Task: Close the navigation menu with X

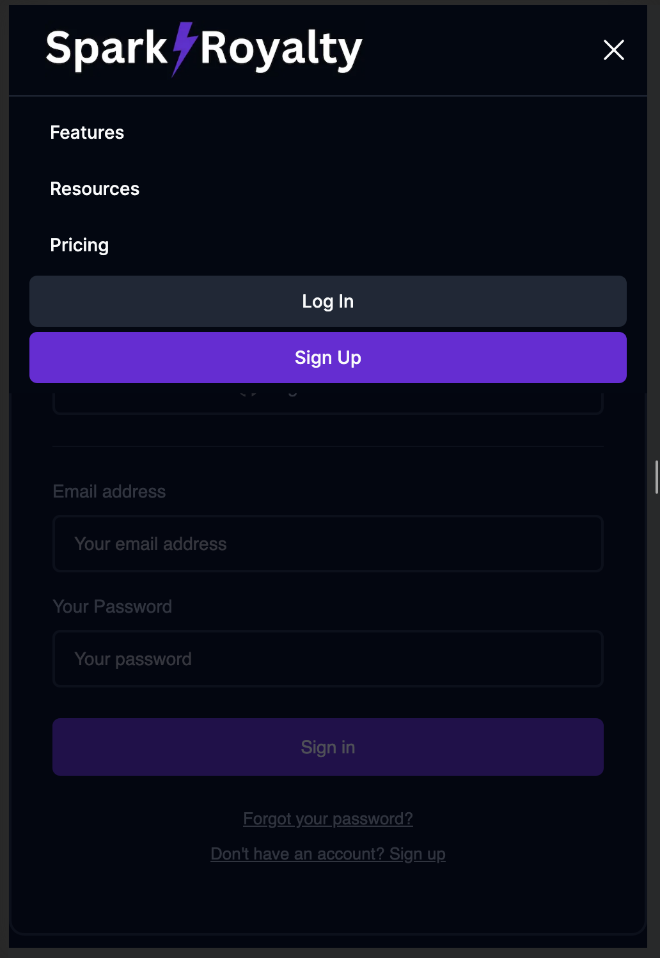Action: pos(613,50)
